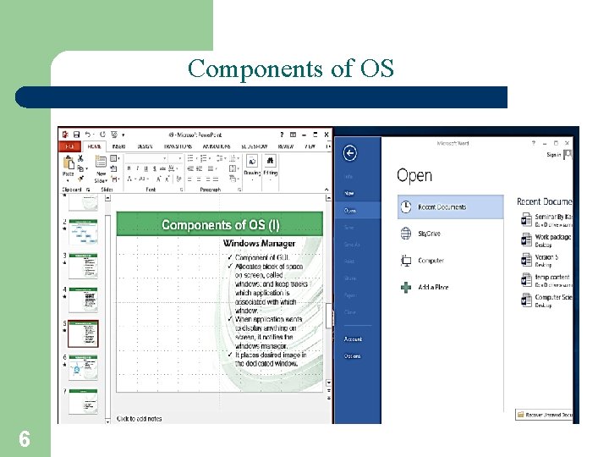Click the Decrease Font Size icon
Viewport: 609px width, 457px height.
pos(167,179)
